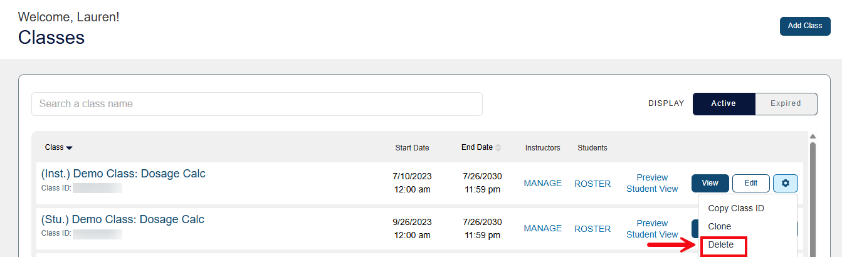
Task: Preview Student View for Stu. Demo Class
Action: 652,229
